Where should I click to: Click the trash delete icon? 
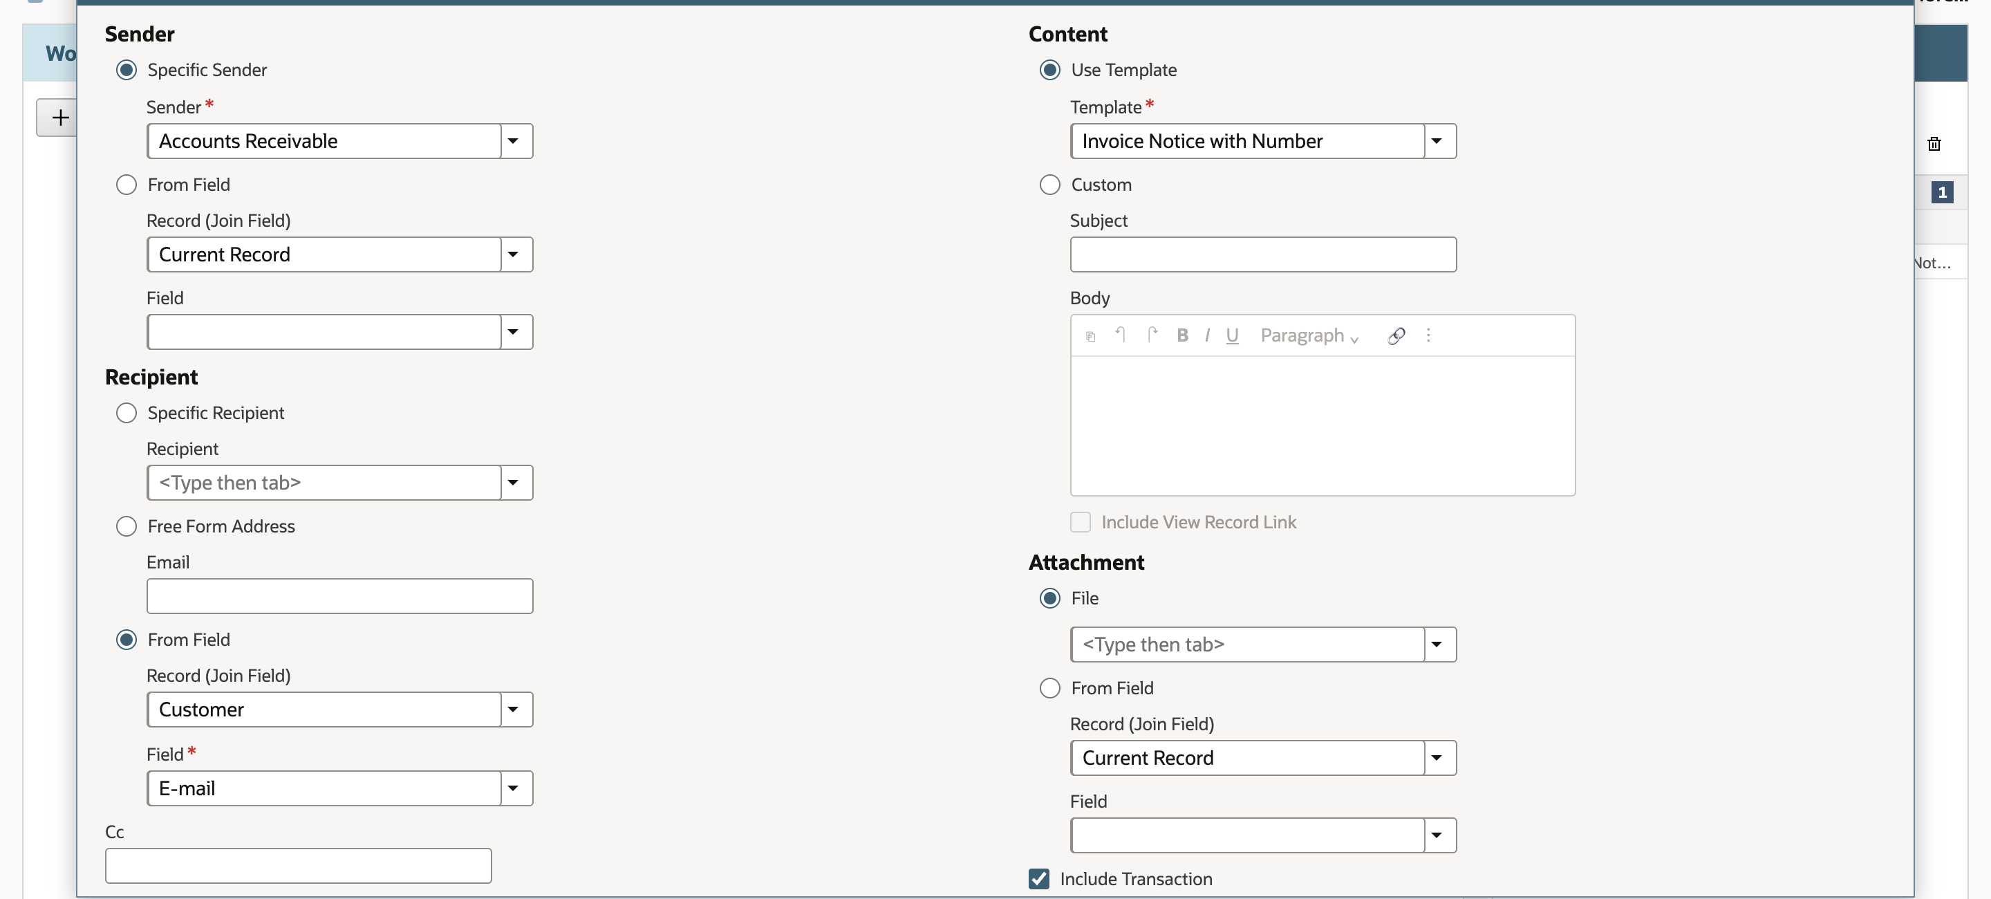(1934, 144)
